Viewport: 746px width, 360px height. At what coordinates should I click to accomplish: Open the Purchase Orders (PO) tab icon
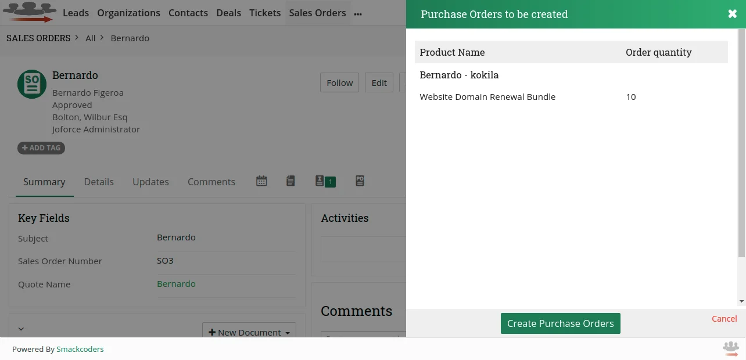(360, 181)
